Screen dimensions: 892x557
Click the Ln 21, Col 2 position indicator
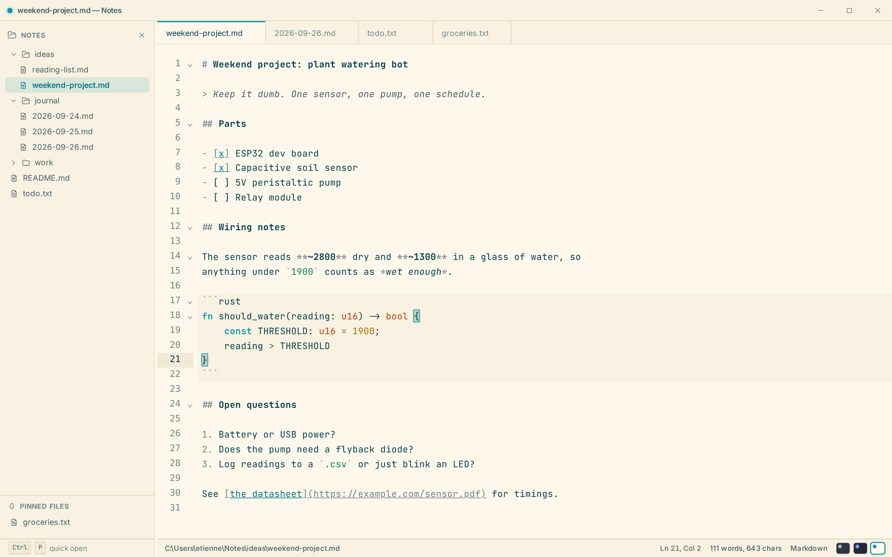pyautogui.click(x=680, y=548)
